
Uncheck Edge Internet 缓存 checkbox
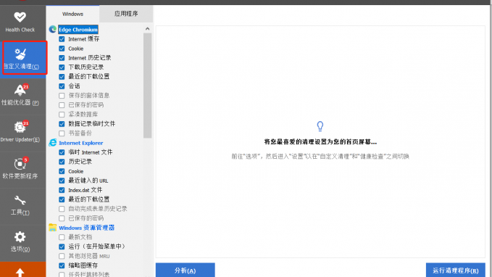(x=62, y=39)
